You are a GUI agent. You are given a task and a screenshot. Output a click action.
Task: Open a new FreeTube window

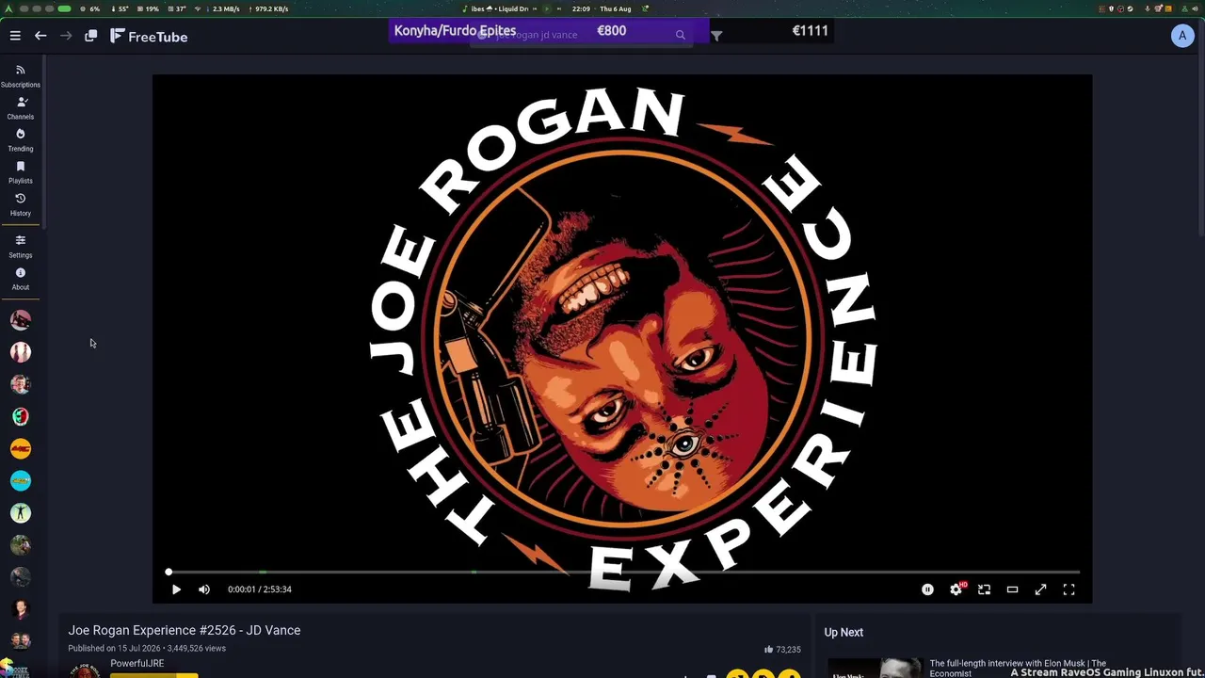[91, 36]
